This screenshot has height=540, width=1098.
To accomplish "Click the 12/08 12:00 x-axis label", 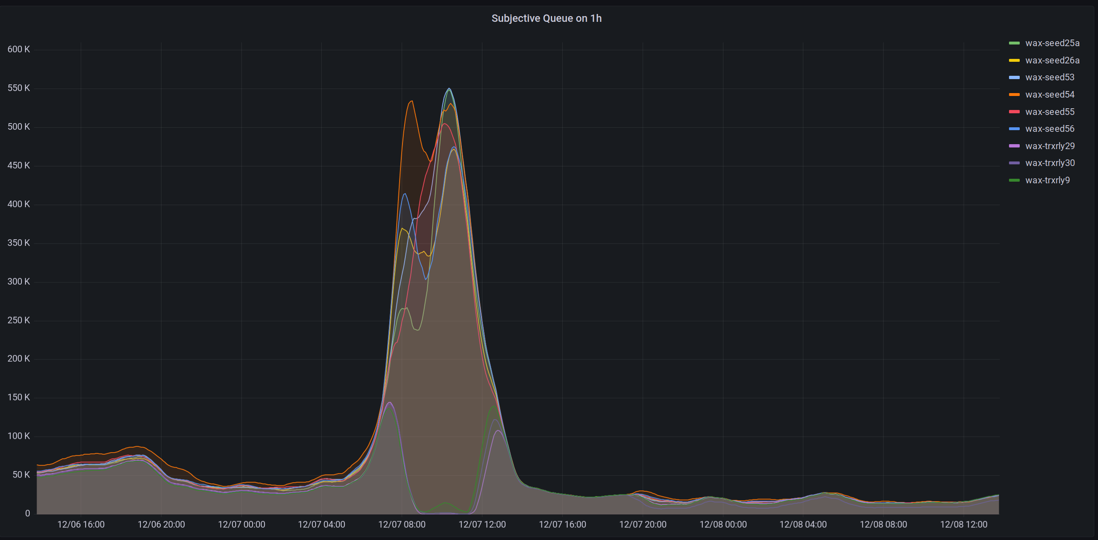I will pyautogui.click(x=963, y=524).
